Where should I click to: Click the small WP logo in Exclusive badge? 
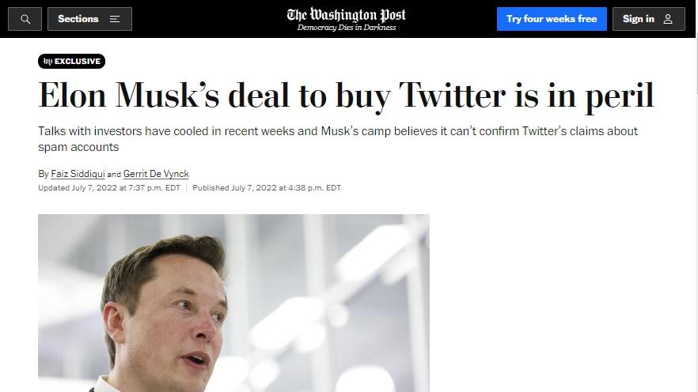pos(47,62)
